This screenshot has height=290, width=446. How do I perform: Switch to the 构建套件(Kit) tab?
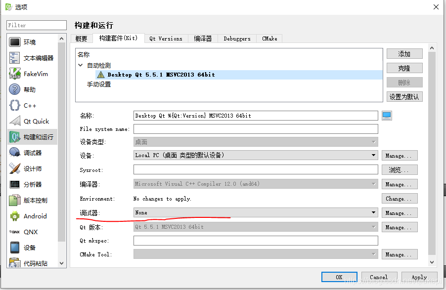click(118, 38)
